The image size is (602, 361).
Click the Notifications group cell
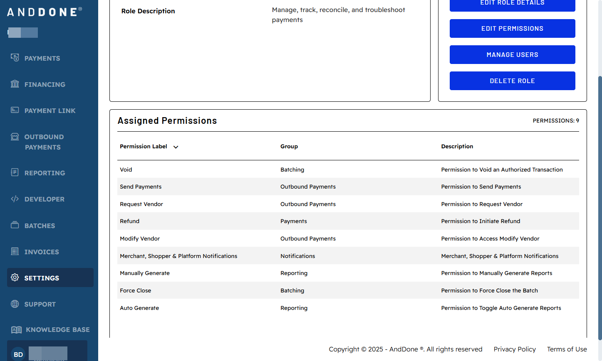coord(298,256)
